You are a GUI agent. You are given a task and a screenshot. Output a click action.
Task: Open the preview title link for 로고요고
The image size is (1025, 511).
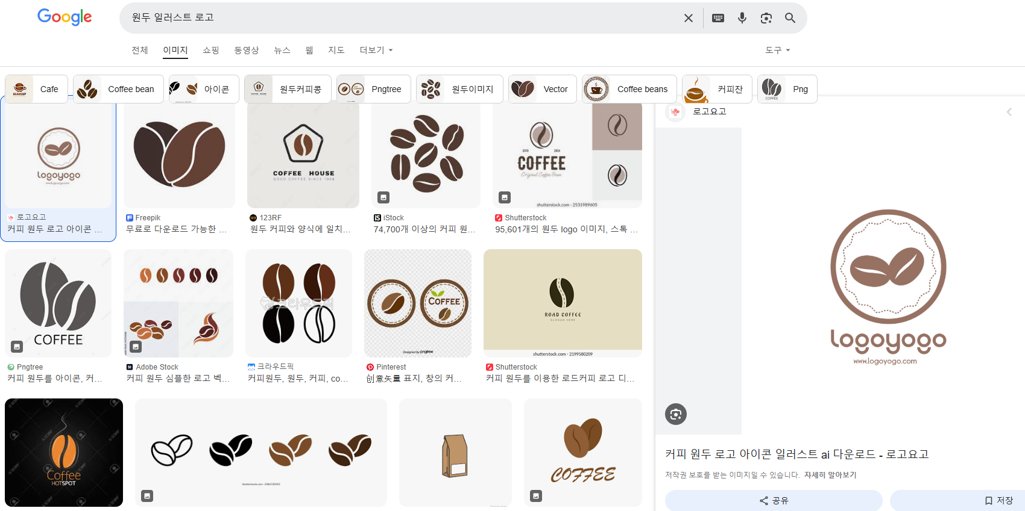(x=796, y=454)
